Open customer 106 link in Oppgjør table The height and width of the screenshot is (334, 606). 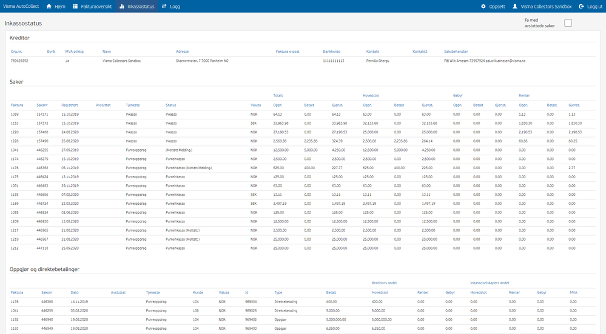tap(196, 310)
